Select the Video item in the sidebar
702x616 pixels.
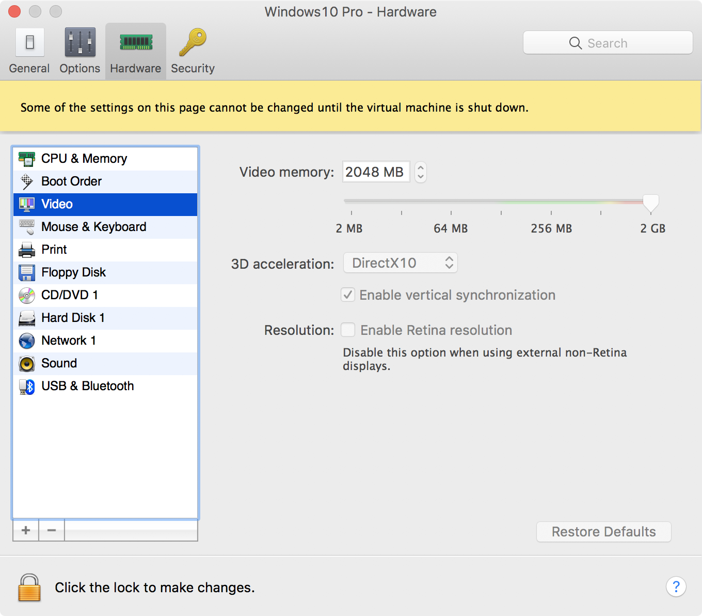[105, 204]
